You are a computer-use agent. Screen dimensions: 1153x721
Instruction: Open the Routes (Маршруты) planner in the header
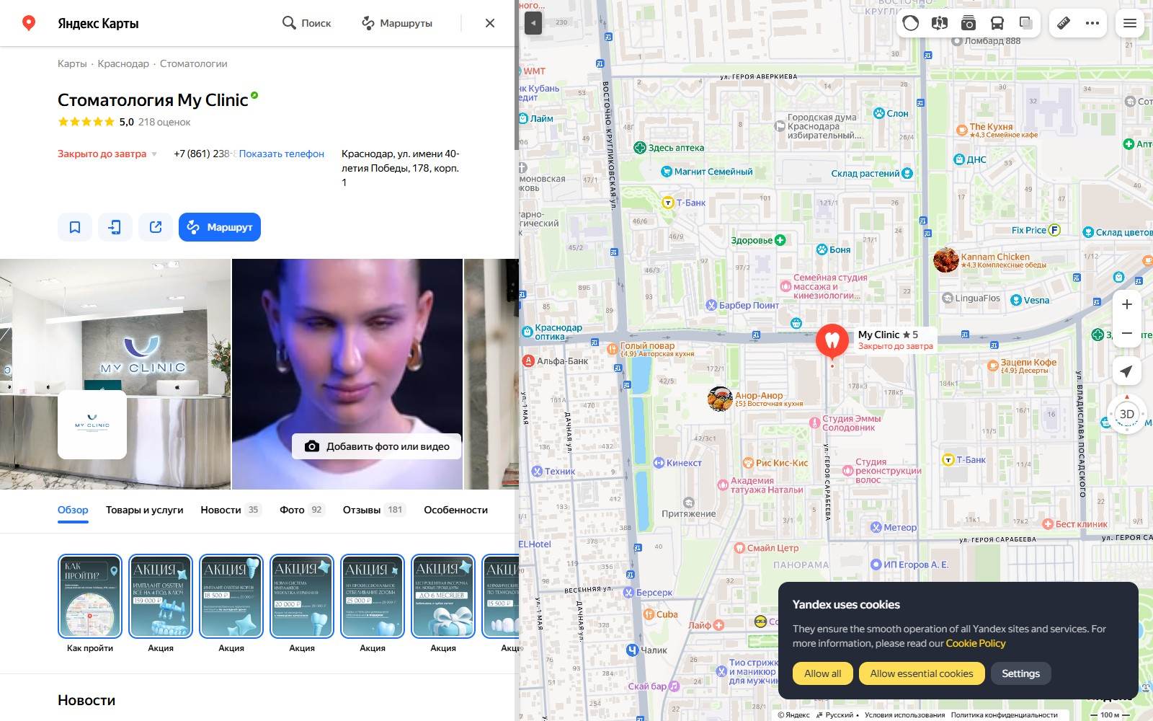397,23
